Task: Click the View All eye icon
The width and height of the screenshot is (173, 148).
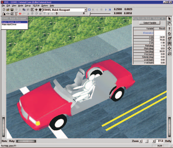Action: [x=169, y=43]
